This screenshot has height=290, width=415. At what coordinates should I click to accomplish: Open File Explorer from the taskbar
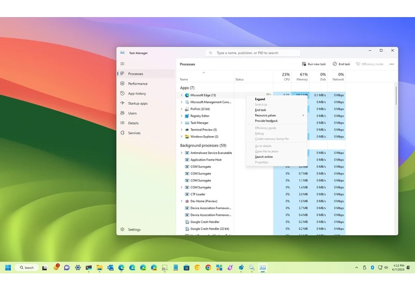100,268
